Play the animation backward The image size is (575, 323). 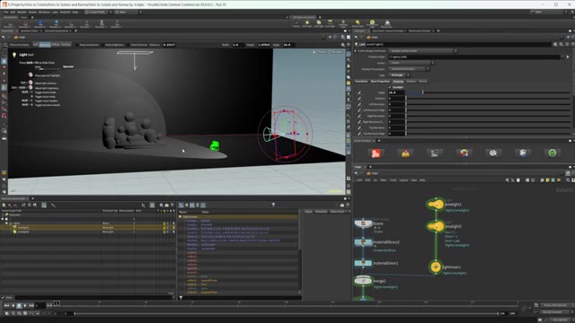pyautogui.click(x=13, y=305)
